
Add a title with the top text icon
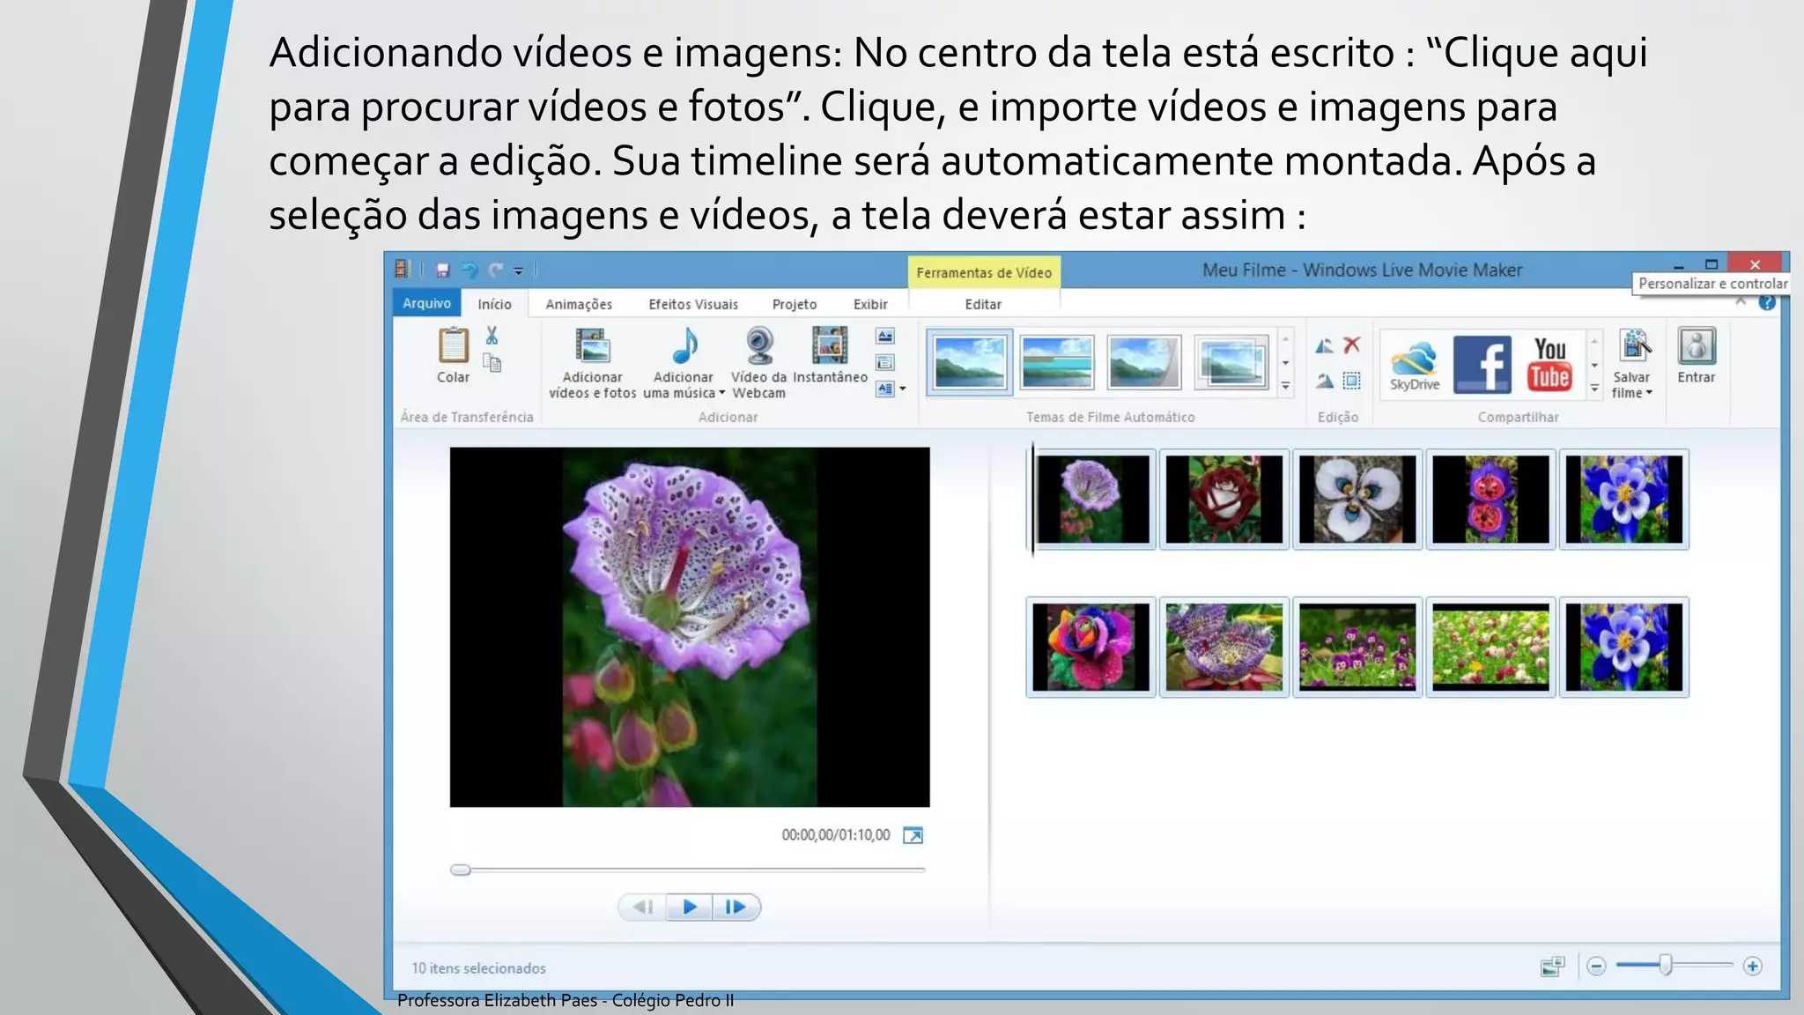(885, 336)
